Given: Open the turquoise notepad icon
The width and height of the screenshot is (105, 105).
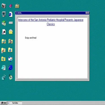Looking at the screenshot, I should (3, 67).
